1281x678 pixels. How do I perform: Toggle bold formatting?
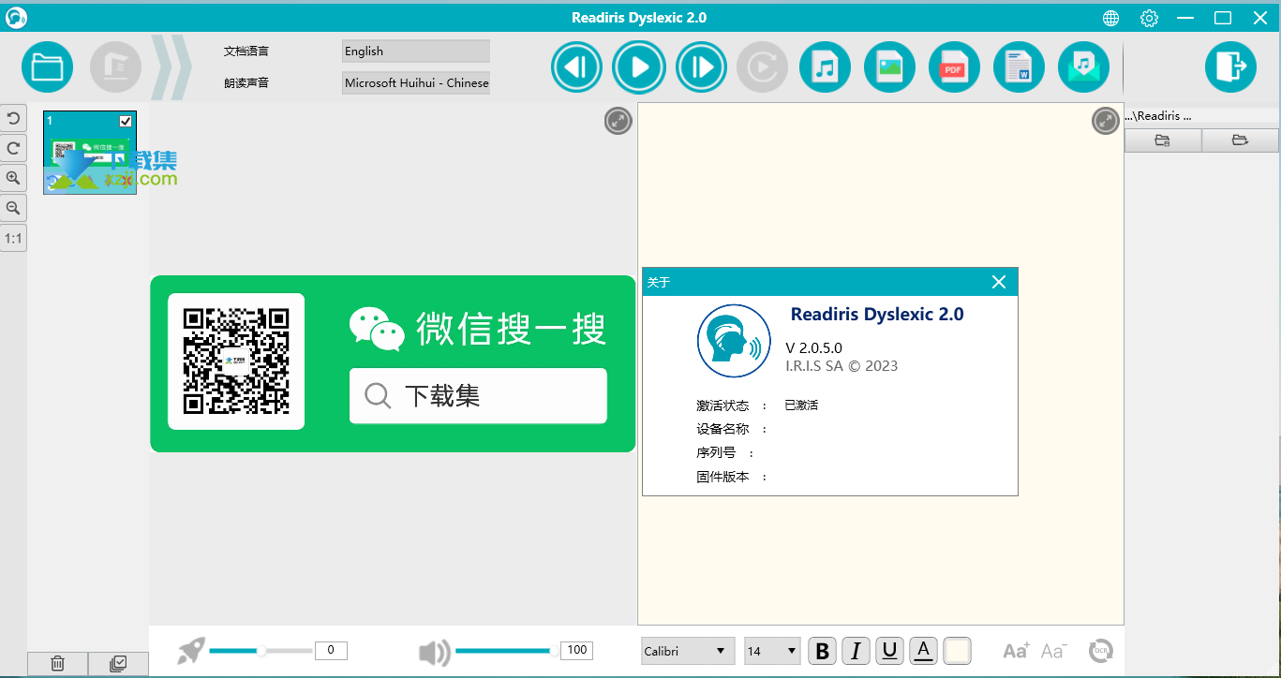coord(823,651)
